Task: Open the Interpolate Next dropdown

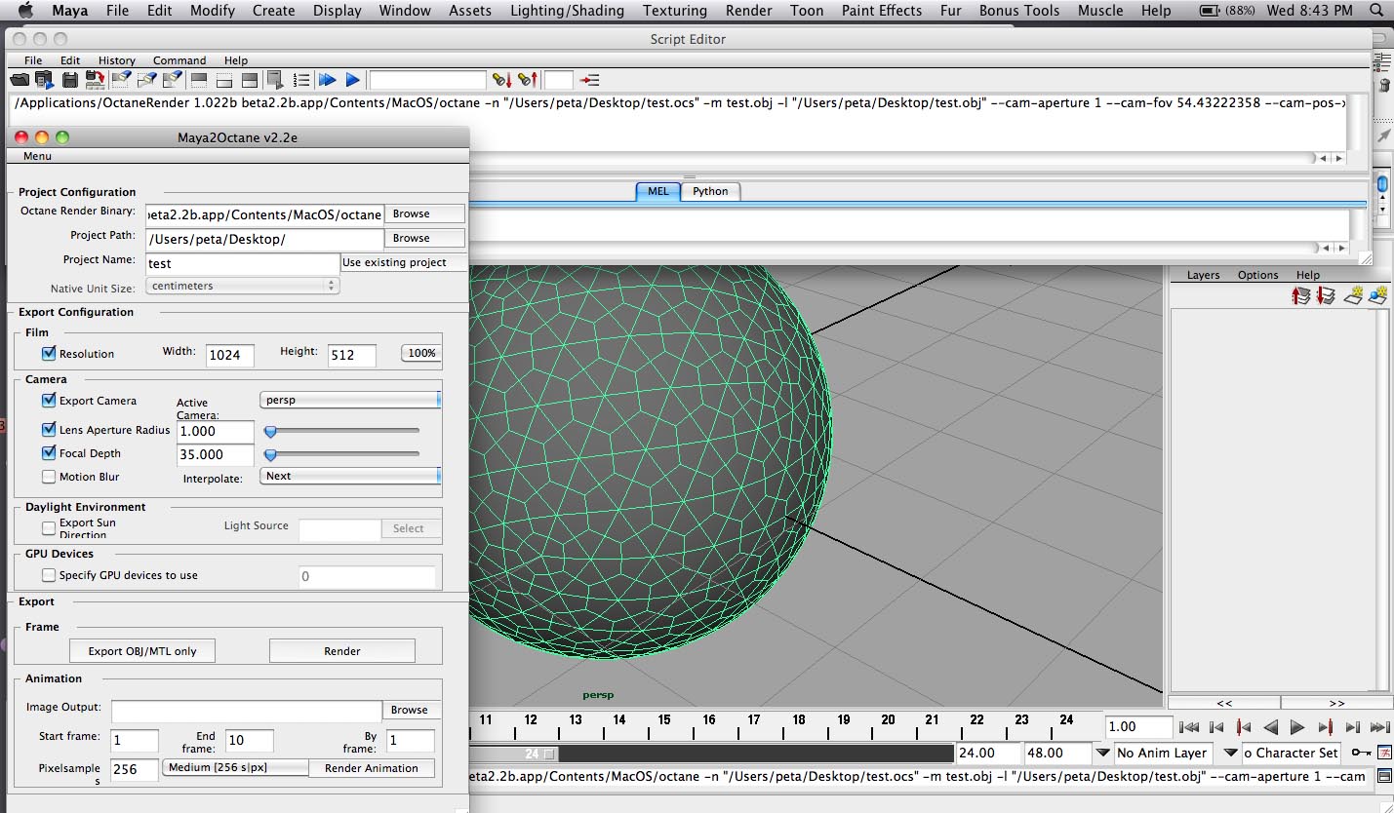Action: pyautogui.click(x=350, y=476)
